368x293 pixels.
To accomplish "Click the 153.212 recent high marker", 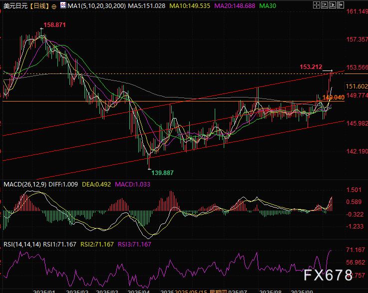I will tap(311, 66).
